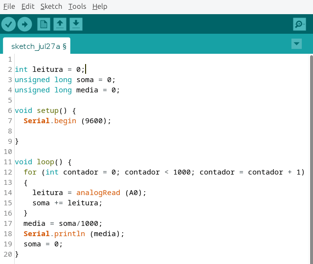Click on the Serial.println statement
This screenshot has width=313, height=264.
73,234
